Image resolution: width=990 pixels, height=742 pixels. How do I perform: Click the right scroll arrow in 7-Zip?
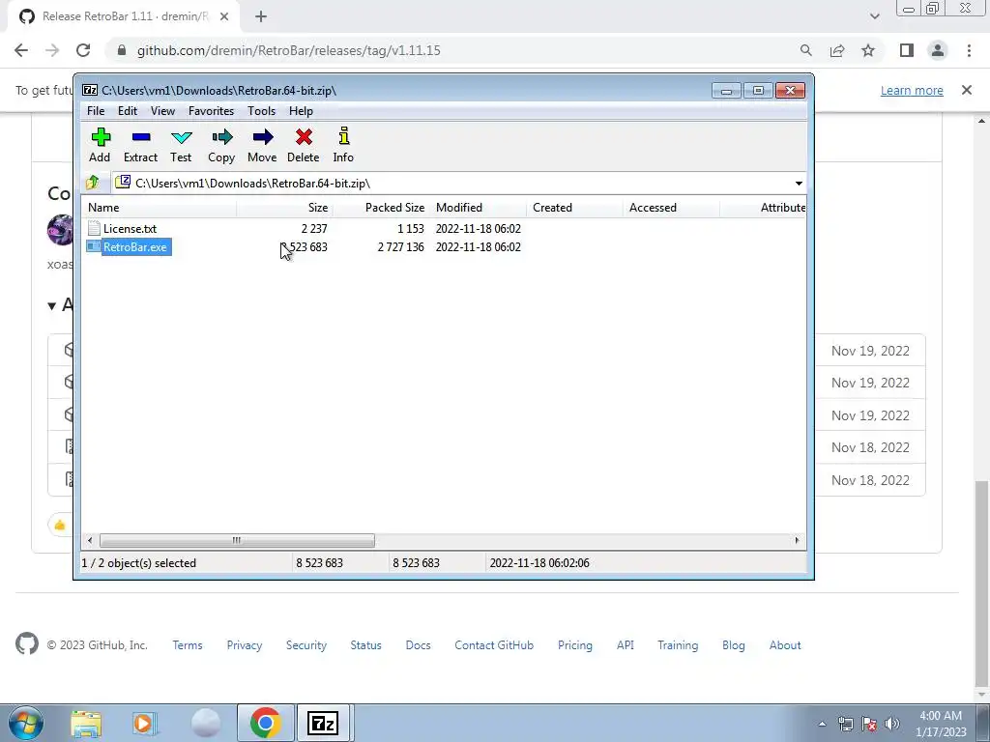coord(797,540)
